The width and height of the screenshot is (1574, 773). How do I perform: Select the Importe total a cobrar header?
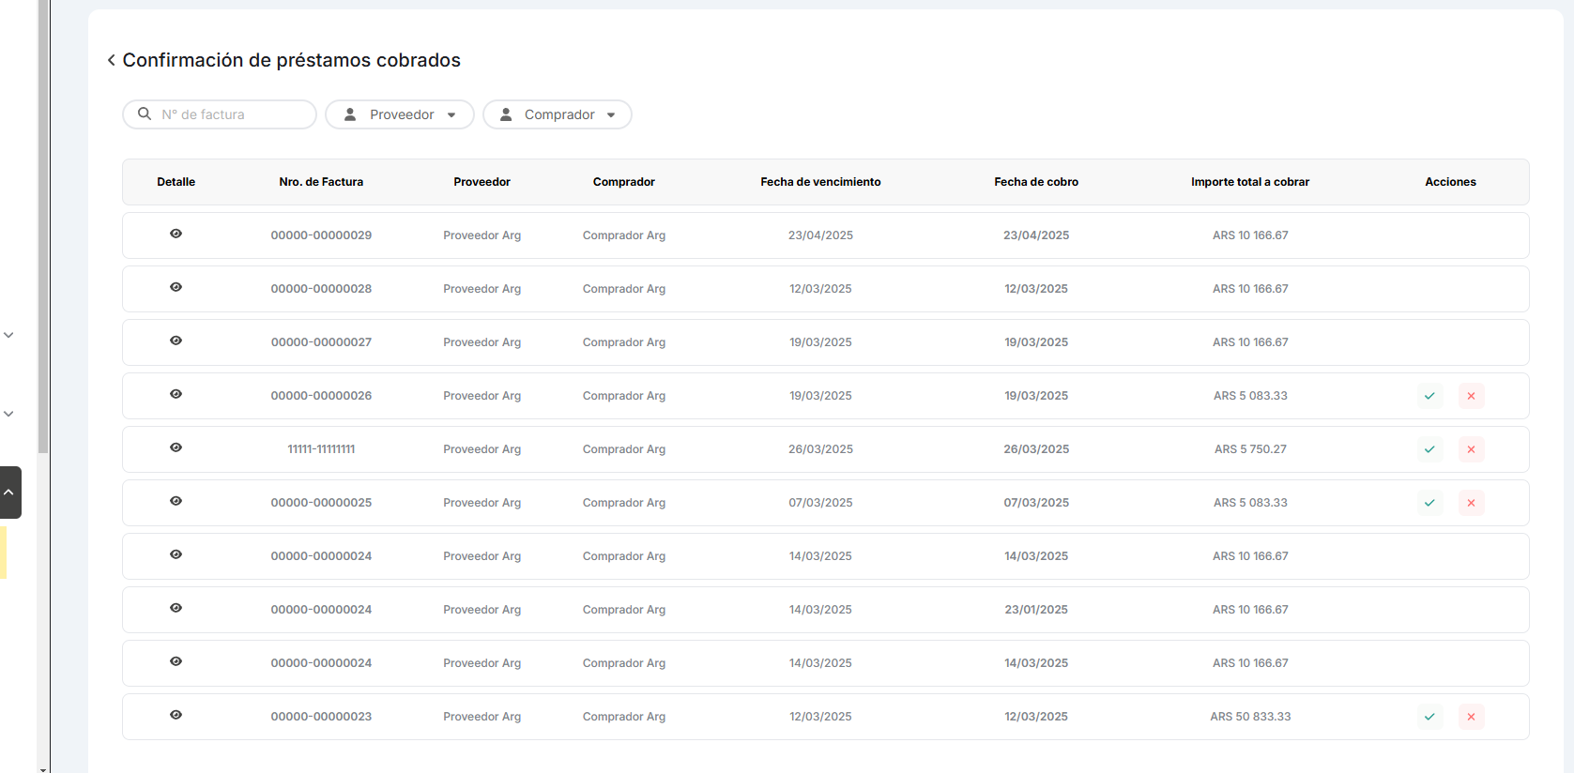pyautogui.click(x=1249, y=182)
